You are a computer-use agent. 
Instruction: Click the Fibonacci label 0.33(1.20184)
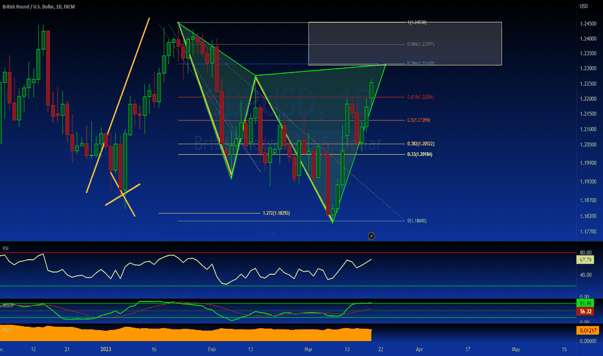(419, 154)
